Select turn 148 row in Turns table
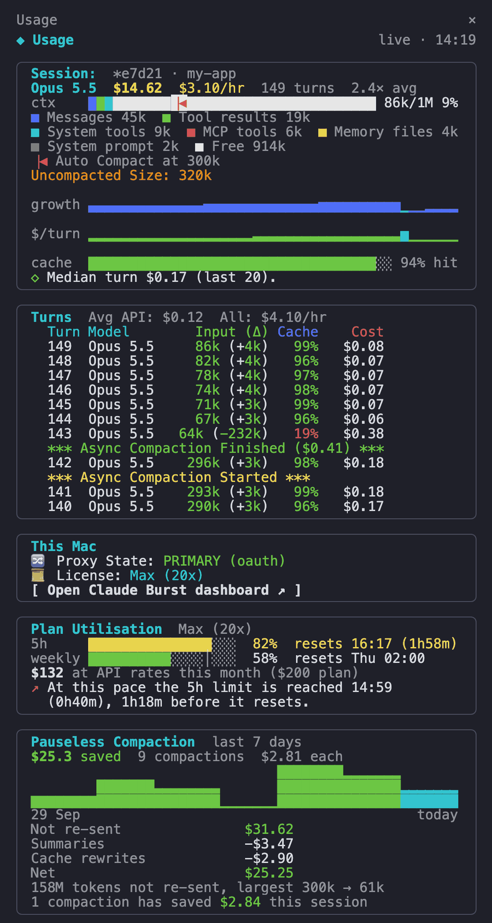492x923 pixels. pos(216,361)
